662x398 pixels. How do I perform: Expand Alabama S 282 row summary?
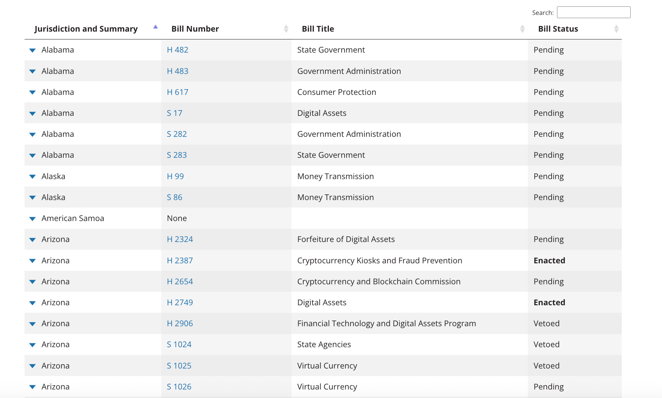click(x=32, y=135)
